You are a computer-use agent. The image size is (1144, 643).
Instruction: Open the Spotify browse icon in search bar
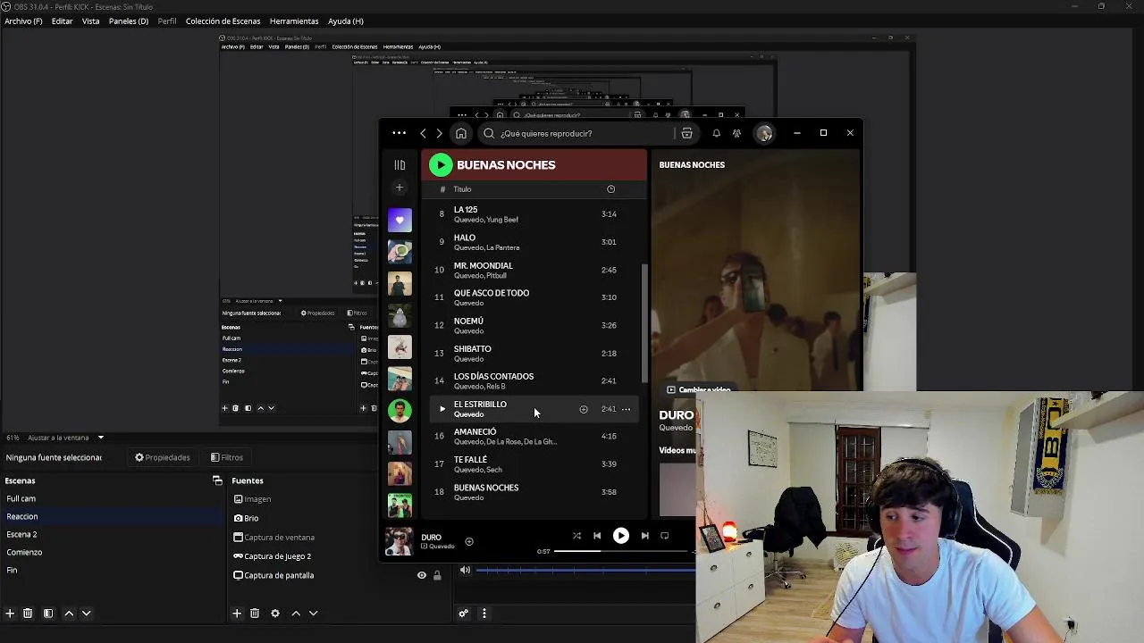click(x=686, y=133)
